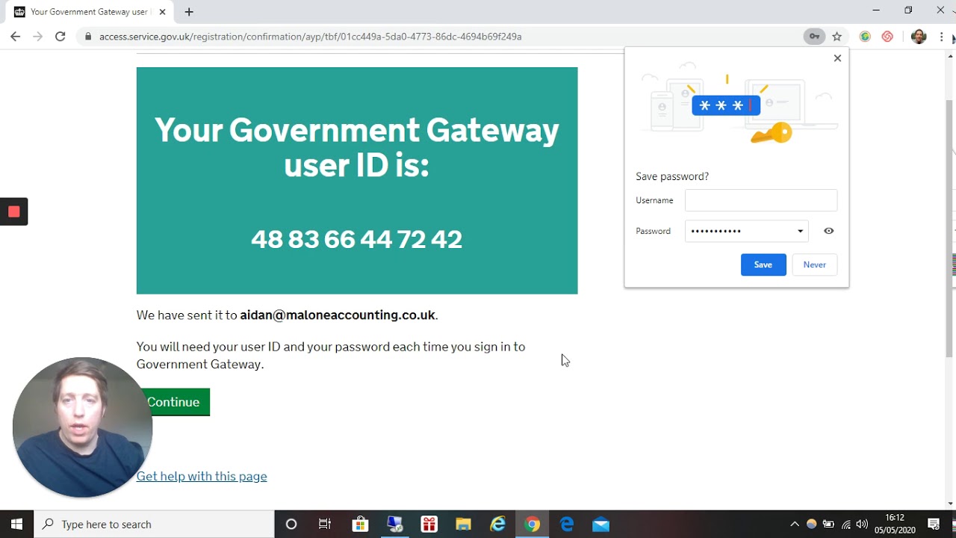The height and width of the screenshot is (538, 956).
Task: Reload the current page
Action: [x=60, y=36]
